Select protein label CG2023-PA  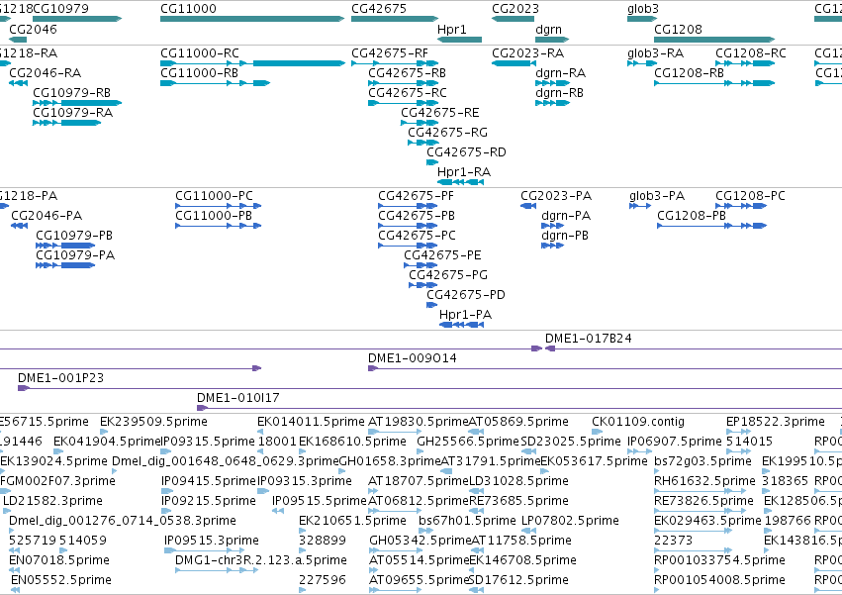pos(556,196)
